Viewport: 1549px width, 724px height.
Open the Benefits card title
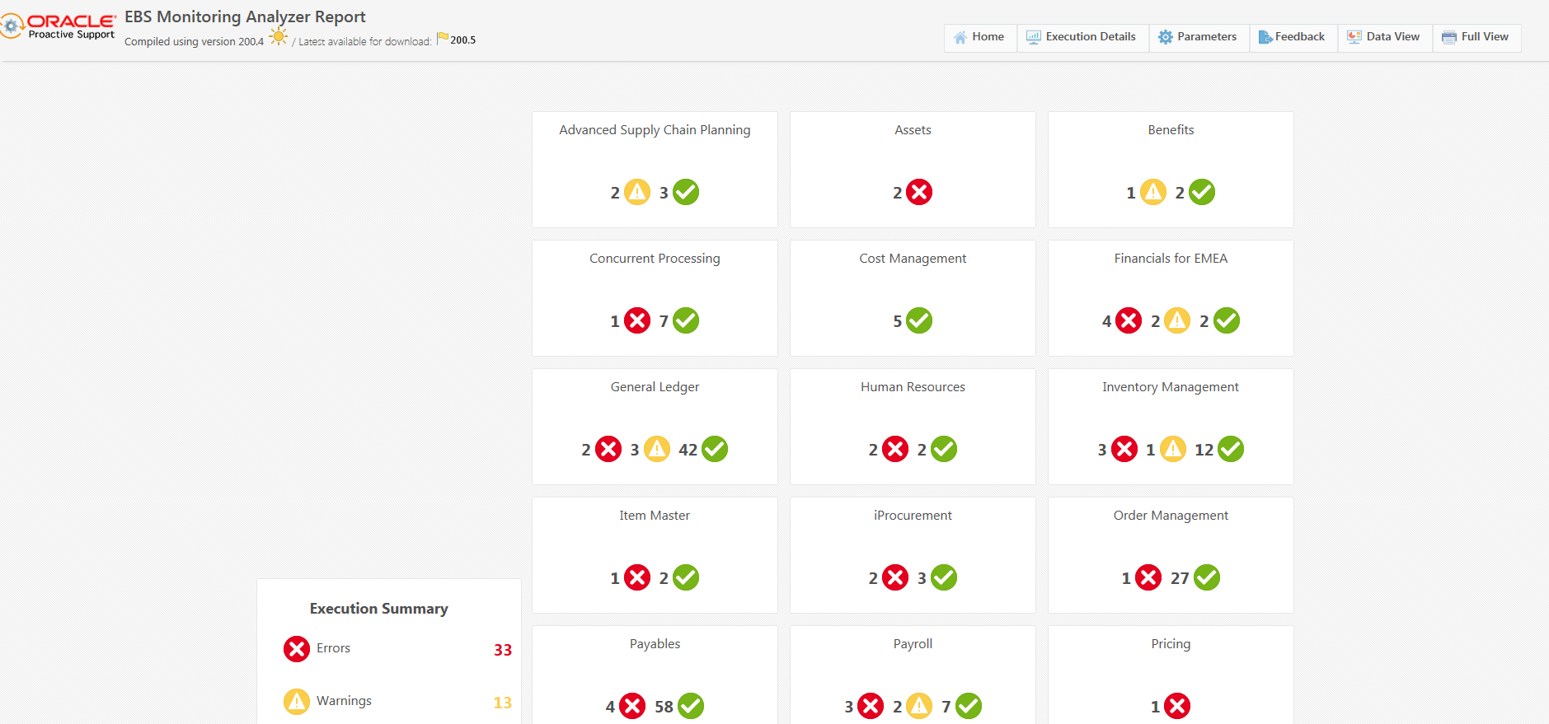pyautogui.click(x=1171, y=130)
